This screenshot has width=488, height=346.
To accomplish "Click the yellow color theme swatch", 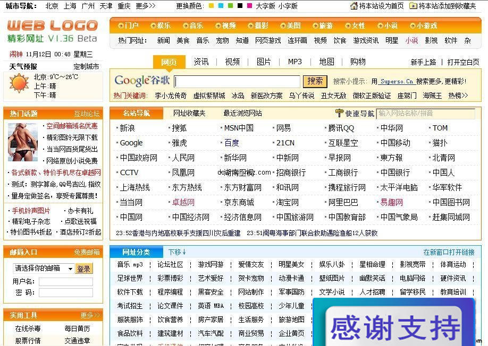I will click(x=212, y=6).
